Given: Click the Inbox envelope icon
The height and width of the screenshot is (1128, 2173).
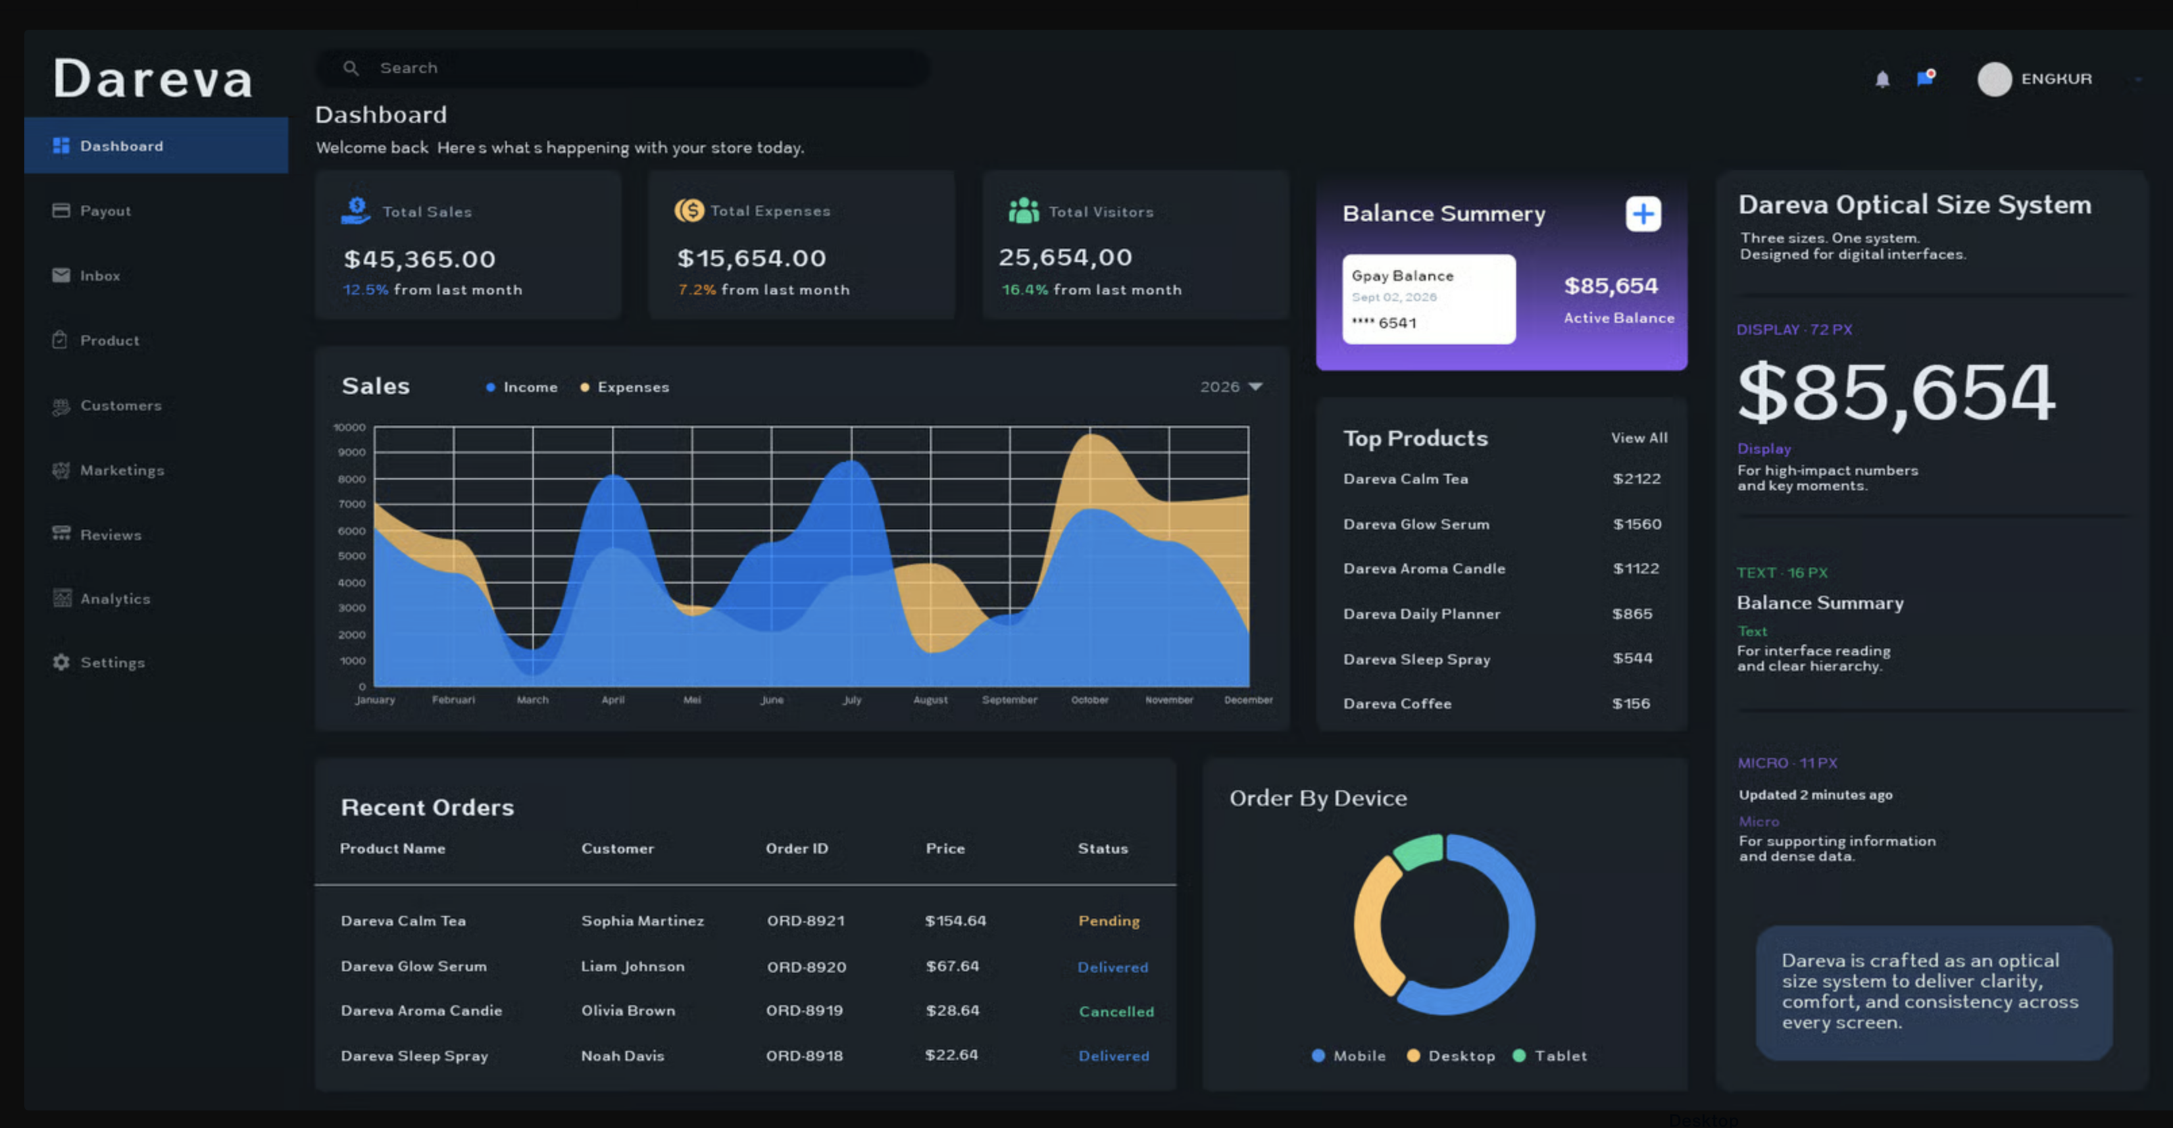Looking at the screenshot, I should [x=61, y=276].
